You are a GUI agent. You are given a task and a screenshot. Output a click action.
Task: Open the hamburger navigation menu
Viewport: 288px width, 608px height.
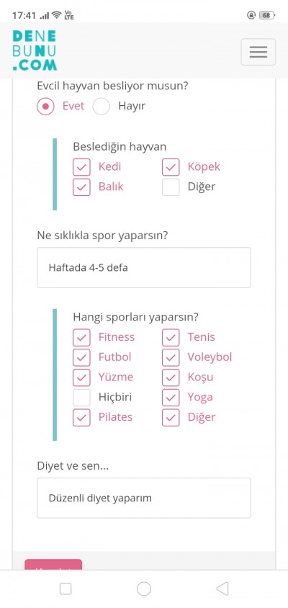click(x=258, y=52)
